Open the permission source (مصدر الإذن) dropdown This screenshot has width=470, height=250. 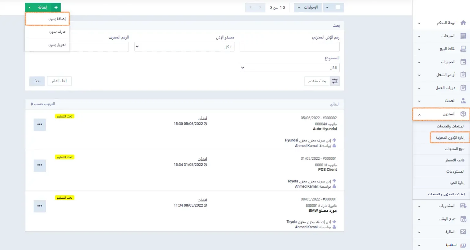point(184,47)
